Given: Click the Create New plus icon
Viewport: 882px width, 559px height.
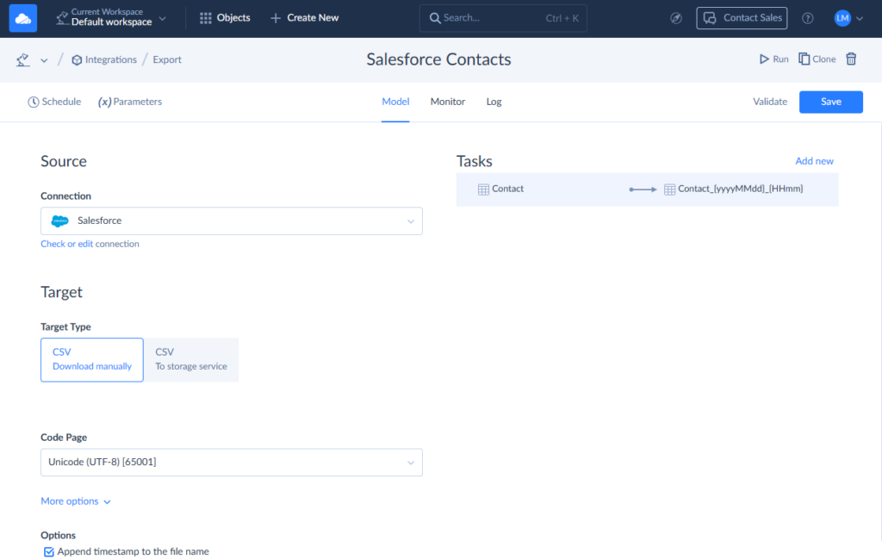Looking at the screenshot, I should tap(276, 19).
